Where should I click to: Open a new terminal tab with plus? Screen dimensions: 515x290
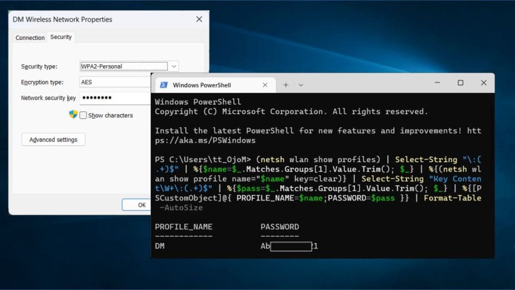tap(286, 85)
